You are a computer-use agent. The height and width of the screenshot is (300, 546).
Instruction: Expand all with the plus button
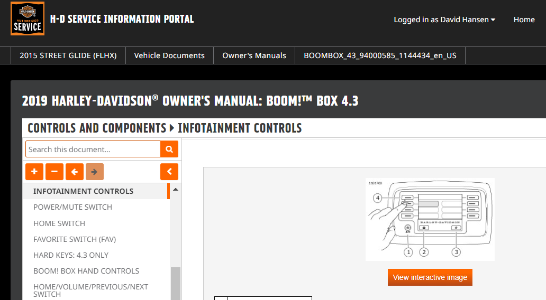tap(34, 172)
